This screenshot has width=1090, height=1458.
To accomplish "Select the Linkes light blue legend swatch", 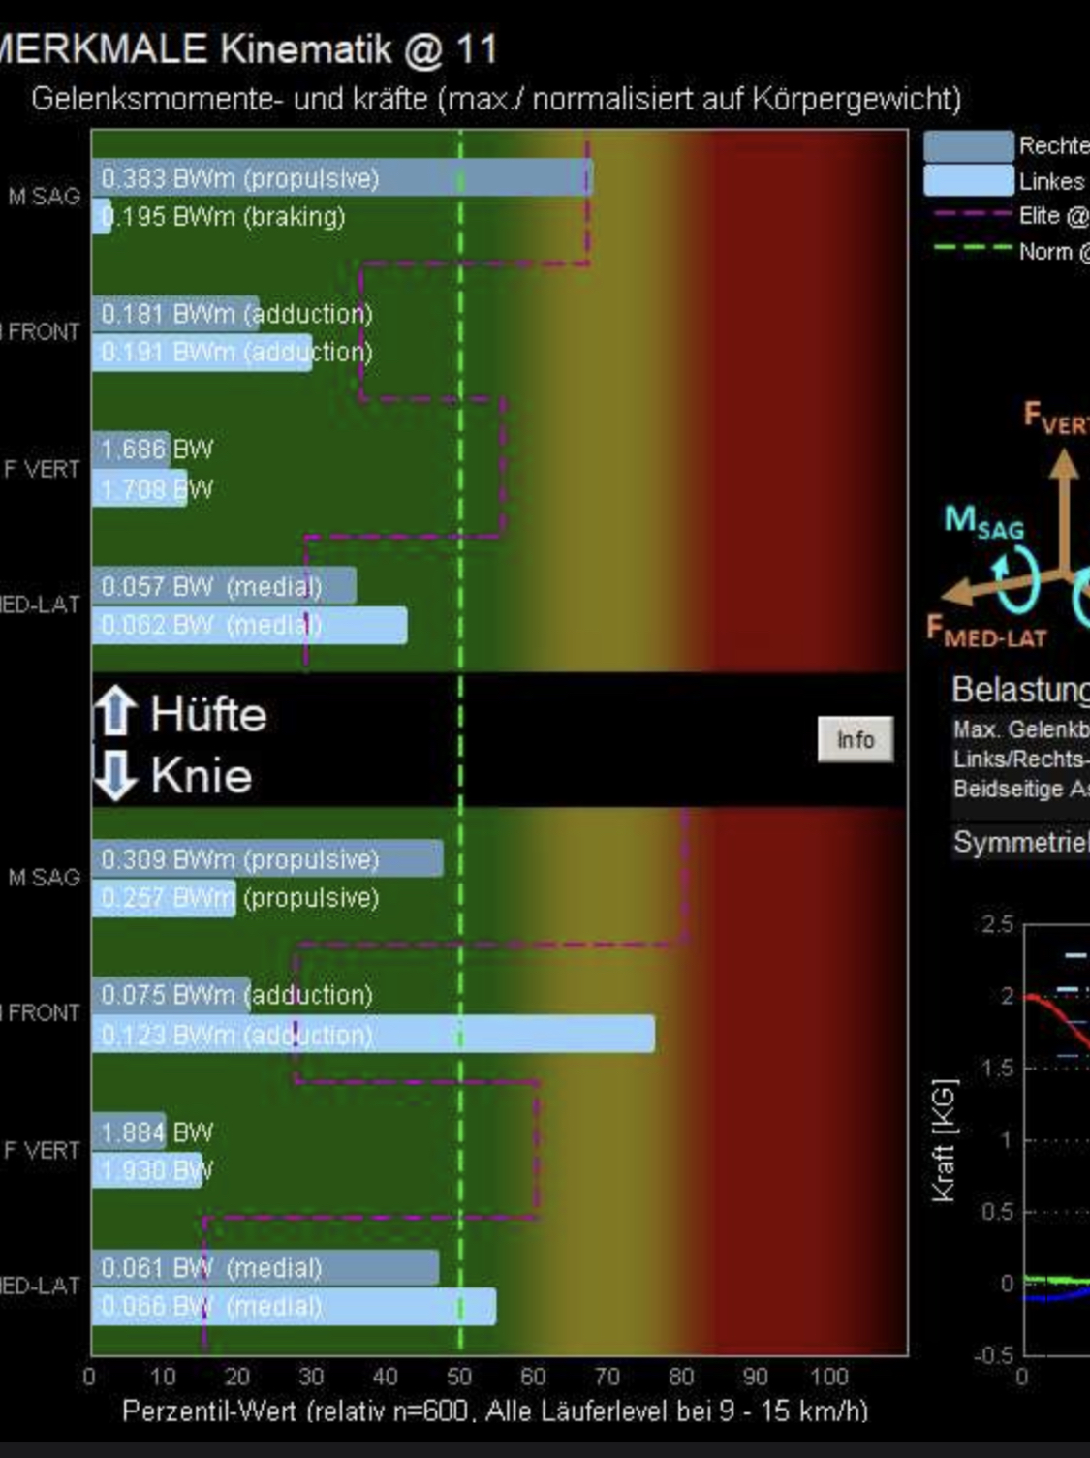I will pos(968,181).
